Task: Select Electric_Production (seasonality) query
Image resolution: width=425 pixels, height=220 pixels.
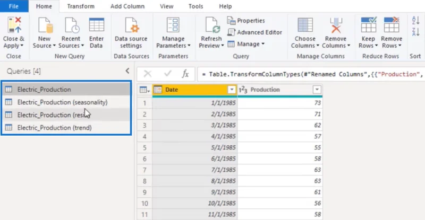Action: tap(66, 102)
